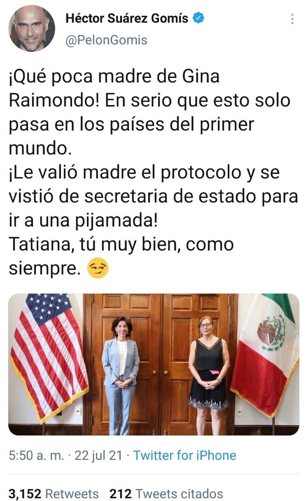Open the three-dot tweet options menu

(292, 19)
